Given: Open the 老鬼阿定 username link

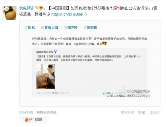Looking at the screenshot, I should (x=27, y=8).
